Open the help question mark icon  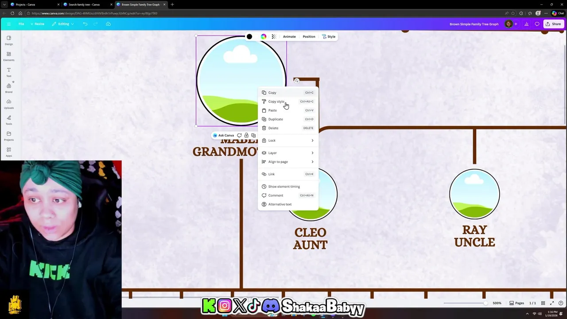561,303
